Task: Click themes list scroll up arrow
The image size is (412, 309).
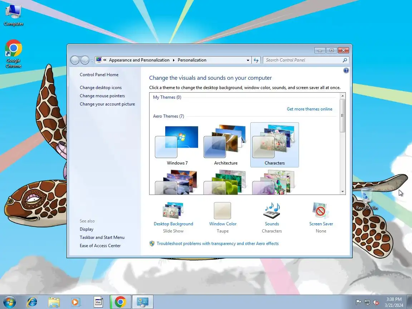Action: pyautogui.click(x=343, y=96)
